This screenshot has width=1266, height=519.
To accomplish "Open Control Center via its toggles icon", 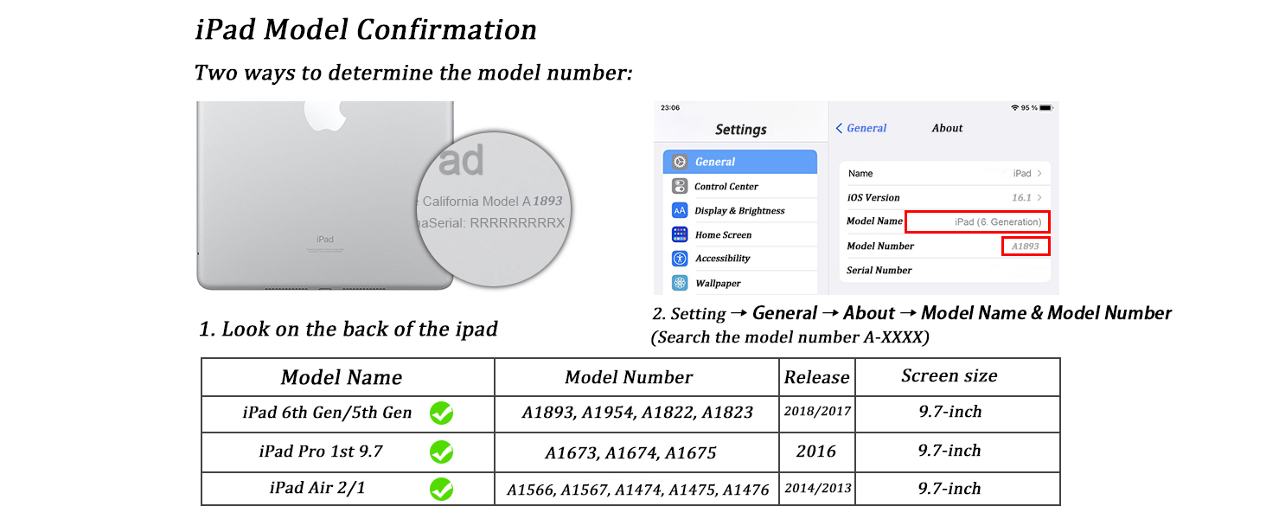I will tap(680, 186).
